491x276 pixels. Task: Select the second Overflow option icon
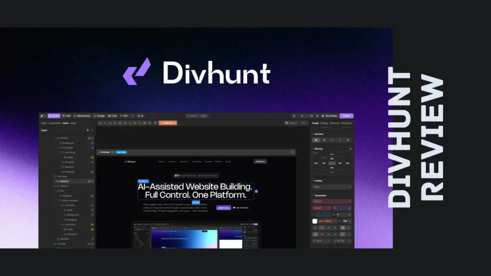click(x=324, y=140)
